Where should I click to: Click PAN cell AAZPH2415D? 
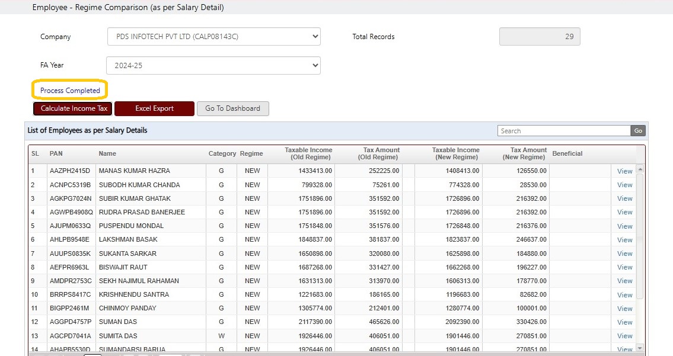click(70, 171)
